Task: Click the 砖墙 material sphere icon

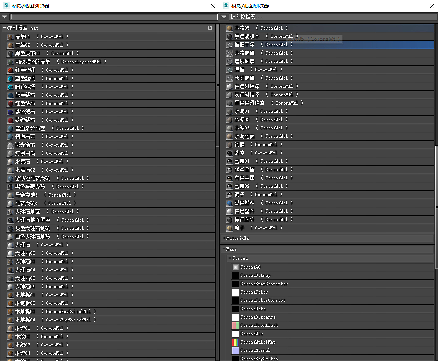Action: click(230, 145)
